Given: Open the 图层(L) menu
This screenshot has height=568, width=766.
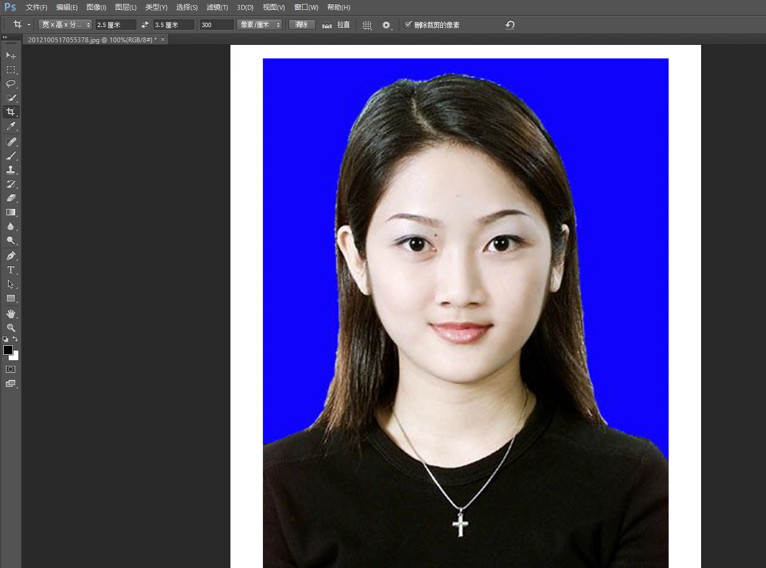Looking at the screenshot, I should pyautogui.click(x=126, y=8).
